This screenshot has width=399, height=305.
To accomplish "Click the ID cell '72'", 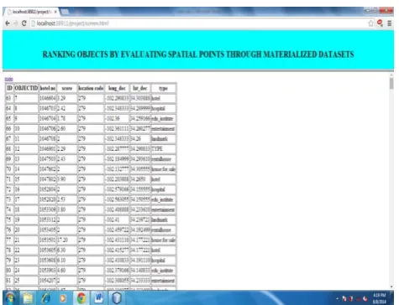I will point(9,189).
